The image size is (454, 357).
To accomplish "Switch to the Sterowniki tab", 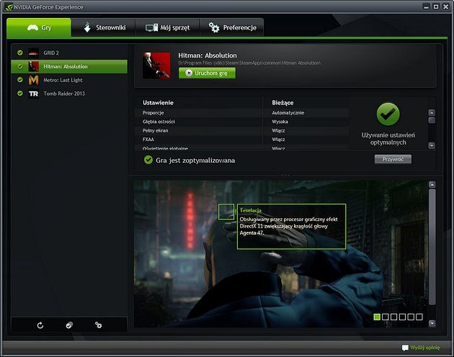I will click(x=103, y=27).
